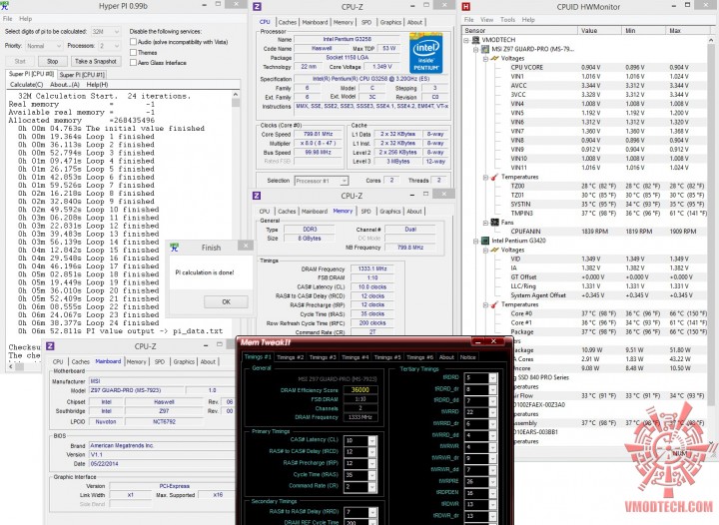
Task: Toggle the Aero Glass Interface checkbox
Action: click(x=134, y=63)
